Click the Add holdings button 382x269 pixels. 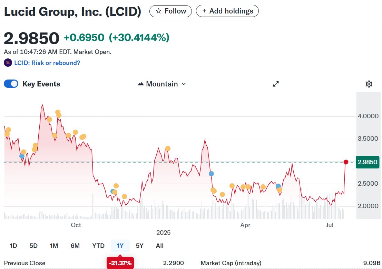pos(227,11)
